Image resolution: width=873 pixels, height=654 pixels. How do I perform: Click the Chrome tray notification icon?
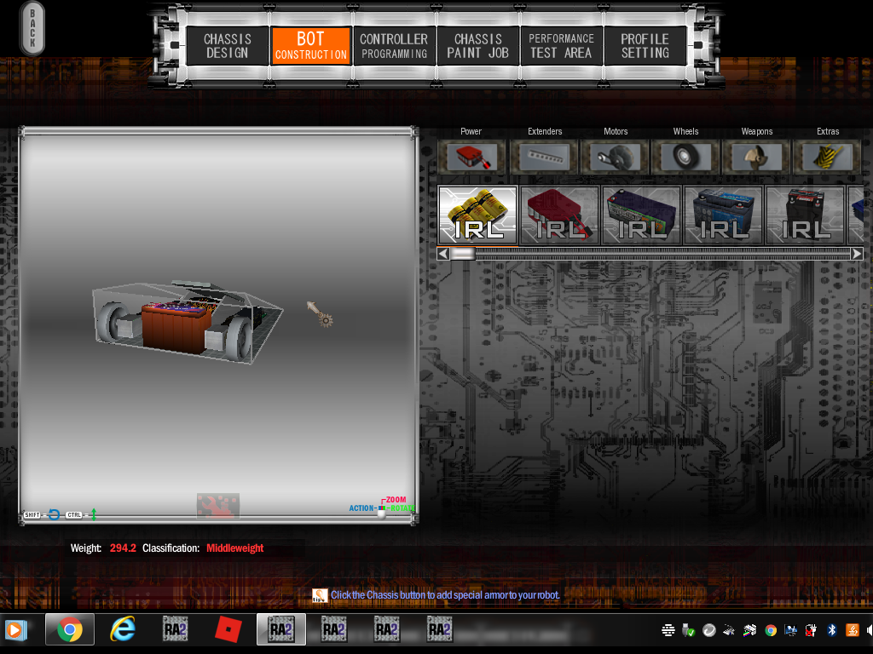771,630
